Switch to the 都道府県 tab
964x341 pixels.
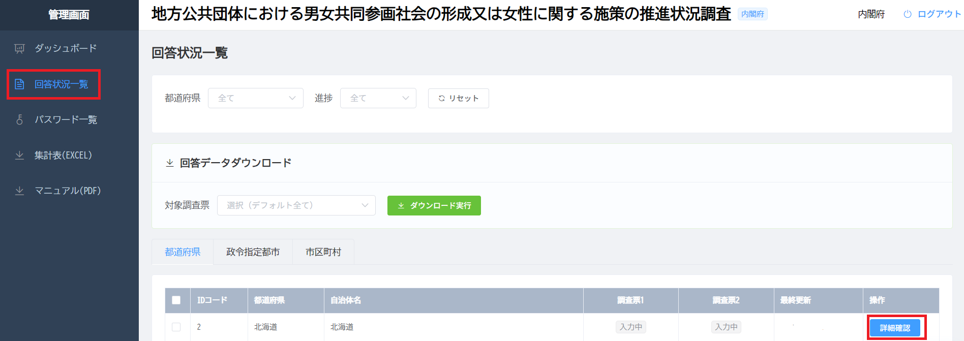[183, 252]
